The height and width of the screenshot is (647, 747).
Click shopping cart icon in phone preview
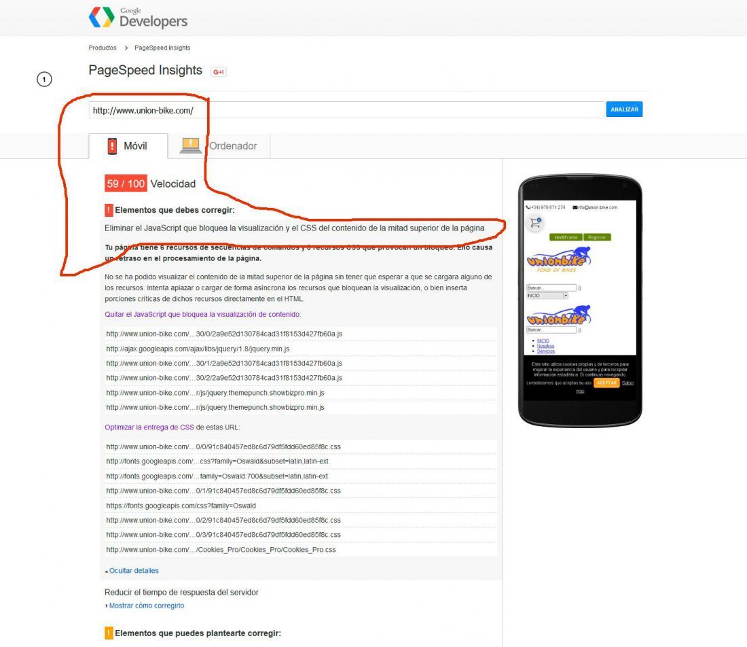tap(536, 223)
